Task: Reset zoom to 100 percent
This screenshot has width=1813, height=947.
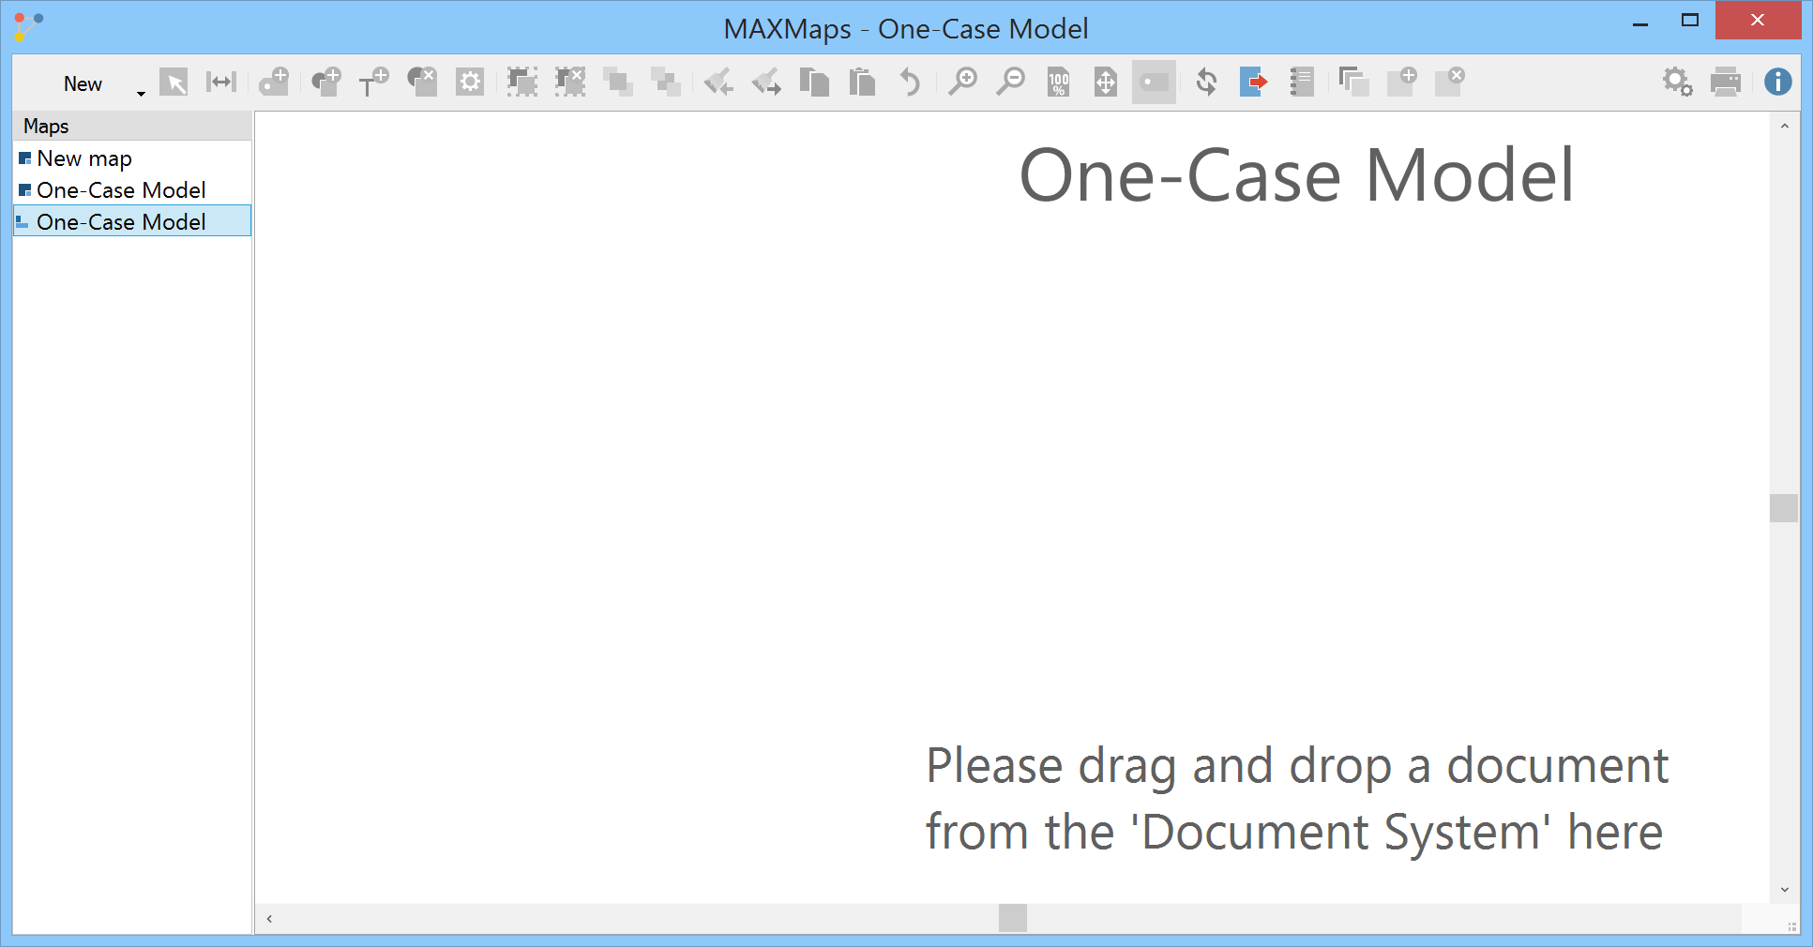Action: point(1058,83)
